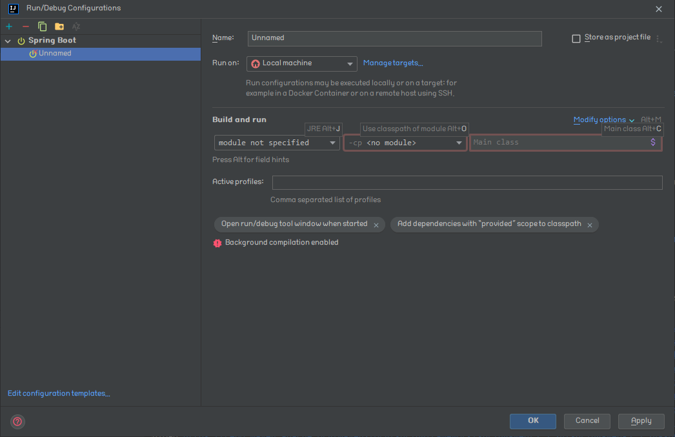
Task: Click the JRE Alt+J hint label
Action: tap(323, 128)
